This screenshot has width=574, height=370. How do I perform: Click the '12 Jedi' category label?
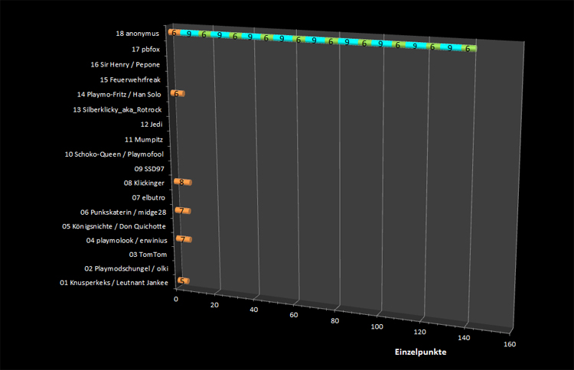click(152, 124)
